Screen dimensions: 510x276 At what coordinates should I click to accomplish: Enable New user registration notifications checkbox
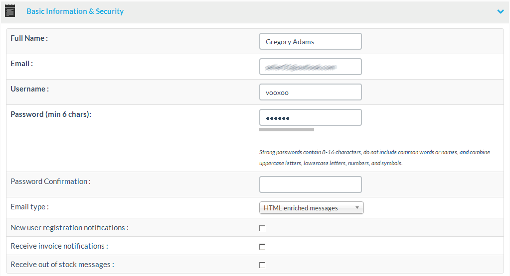[x=262, y=228]
